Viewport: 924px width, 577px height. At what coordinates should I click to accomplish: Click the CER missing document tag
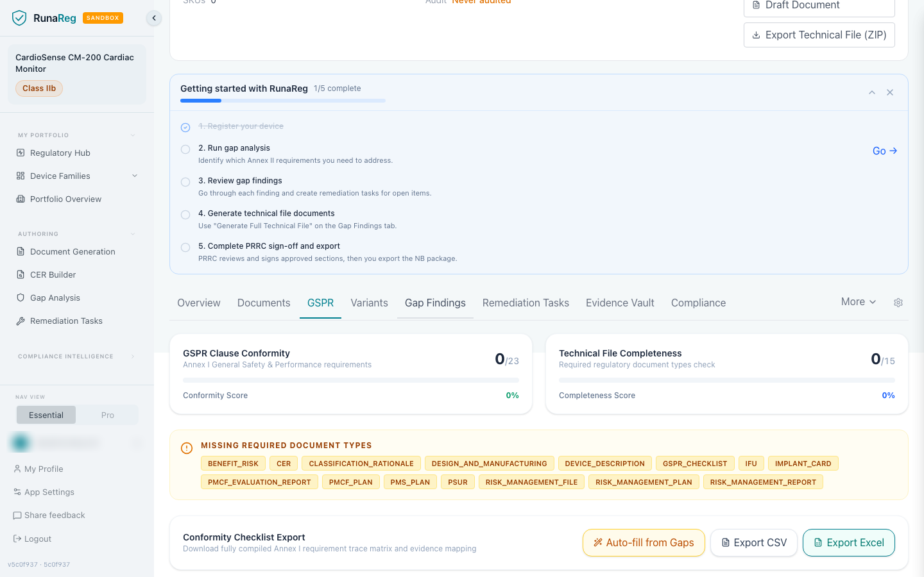point(284,464)
